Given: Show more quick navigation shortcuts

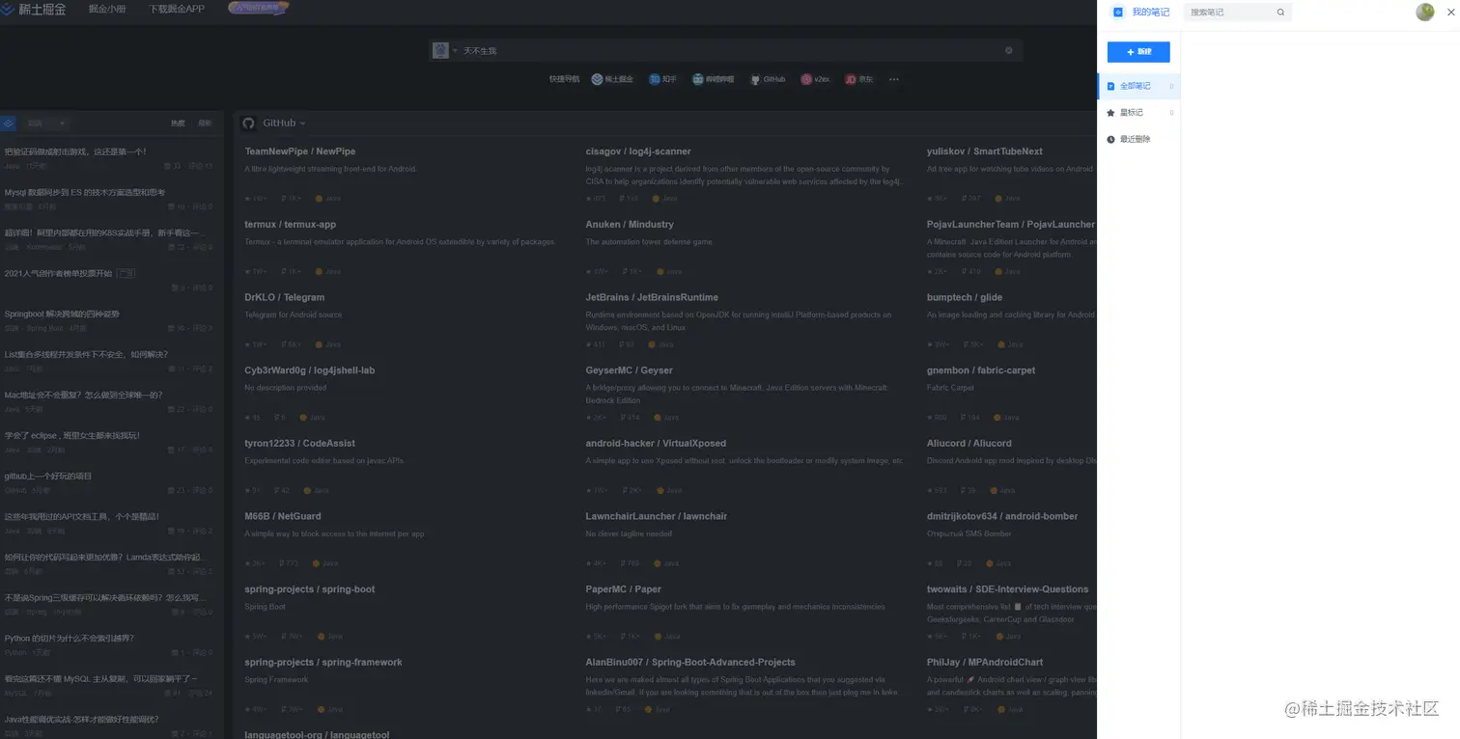Looking at the screenshot, I should coord(894,79).
